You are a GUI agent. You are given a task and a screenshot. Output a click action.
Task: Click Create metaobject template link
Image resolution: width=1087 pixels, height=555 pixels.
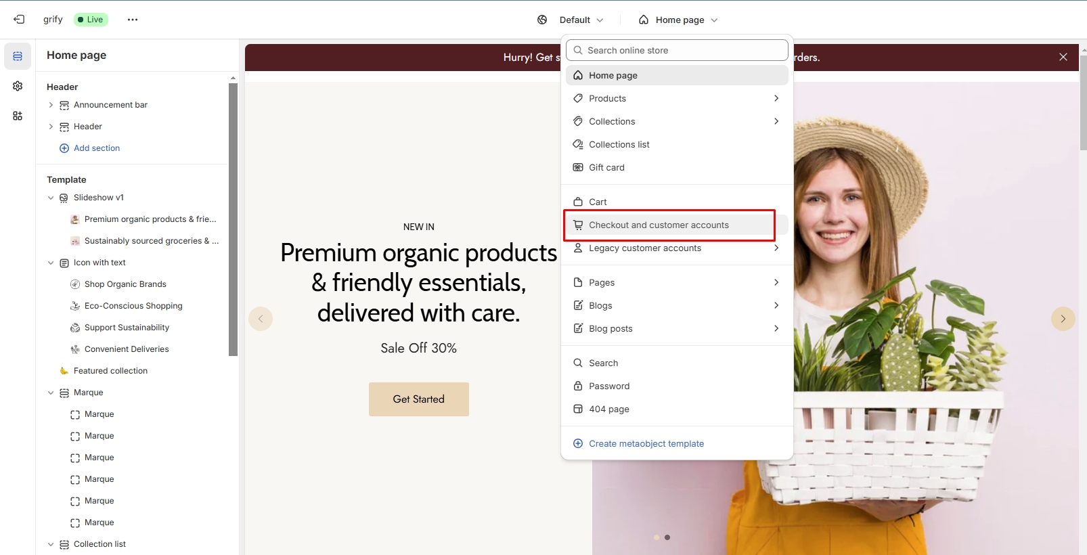[x=646, y=444]
